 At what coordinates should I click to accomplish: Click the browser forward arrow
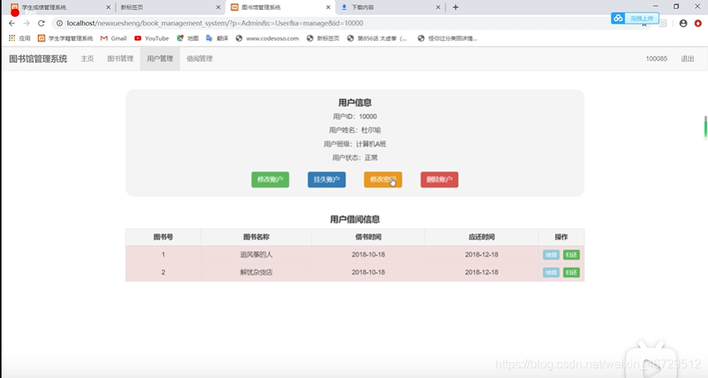click(27, 23)
